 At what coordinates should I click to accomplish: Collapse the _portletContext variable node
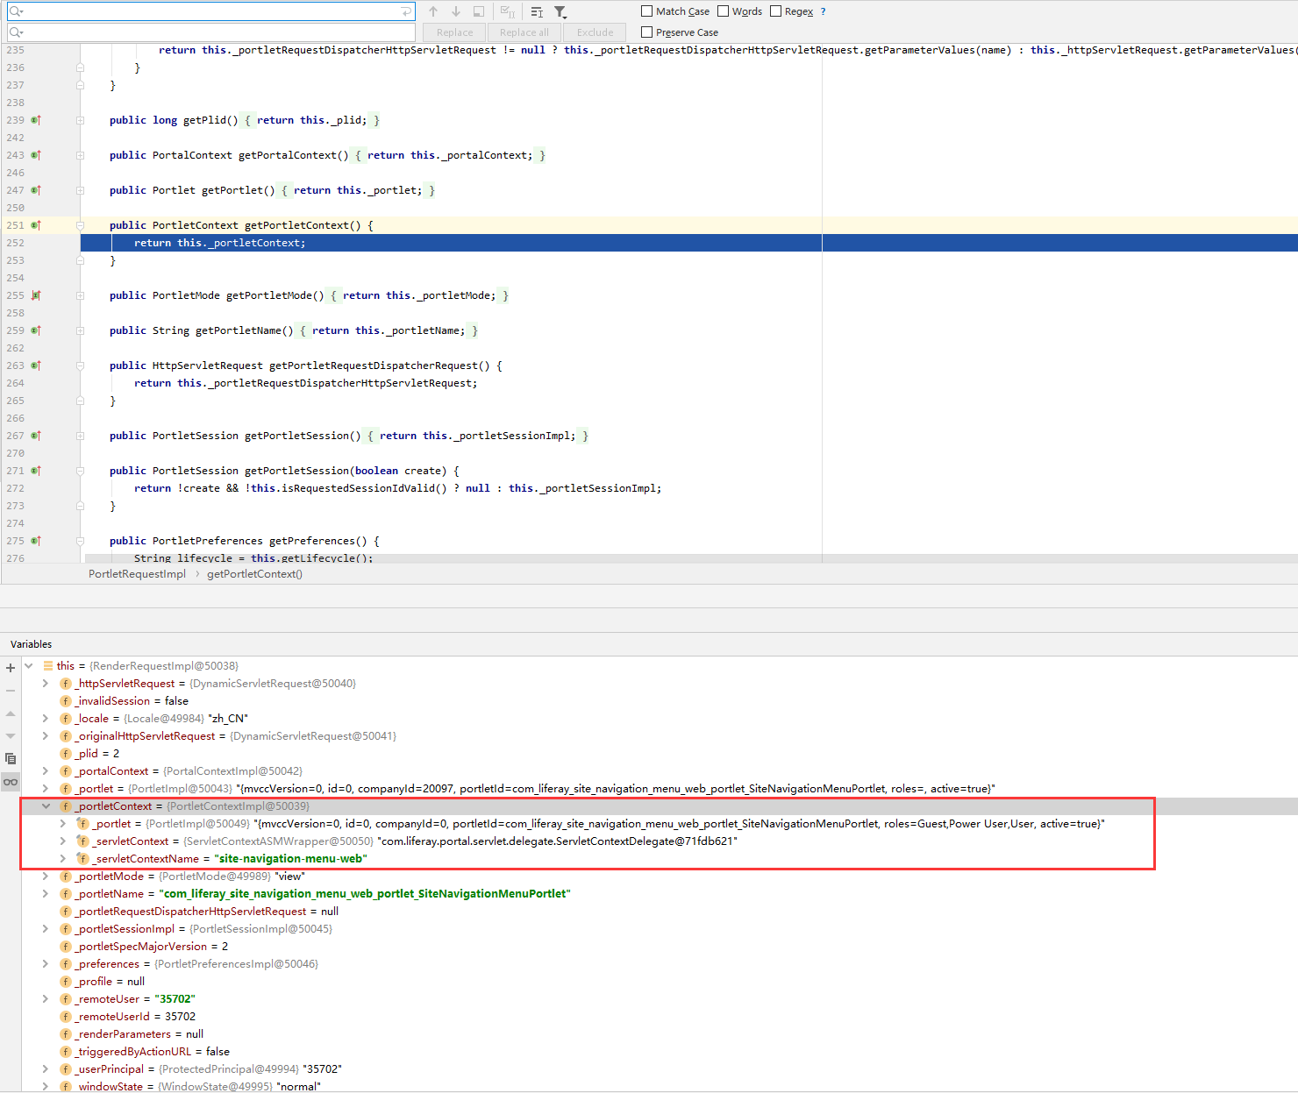[46, 806]
